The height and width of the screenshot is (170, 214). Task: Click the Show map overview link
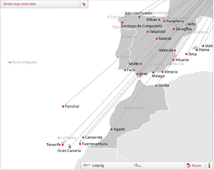click(x=19, y=4)
